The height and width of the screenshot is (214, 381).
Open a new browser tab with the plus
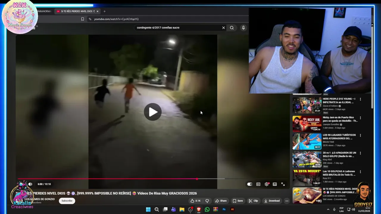pos(104,11)
